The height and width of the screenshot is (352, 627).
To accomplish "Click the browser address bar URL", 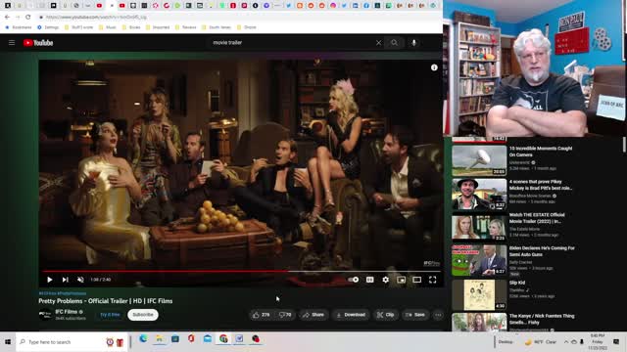I will (96, 18).
